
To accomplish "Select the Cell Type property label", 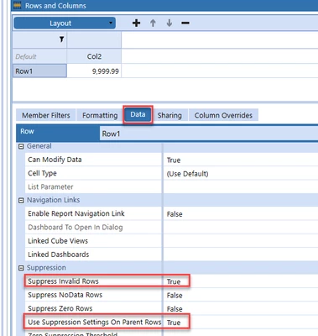I will coord(42,173).
